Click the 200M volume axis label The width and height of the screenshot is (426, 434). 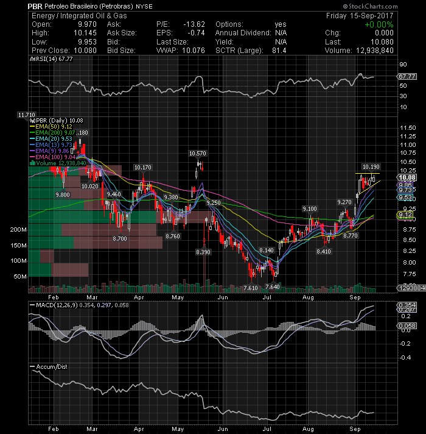coord(18,230)
